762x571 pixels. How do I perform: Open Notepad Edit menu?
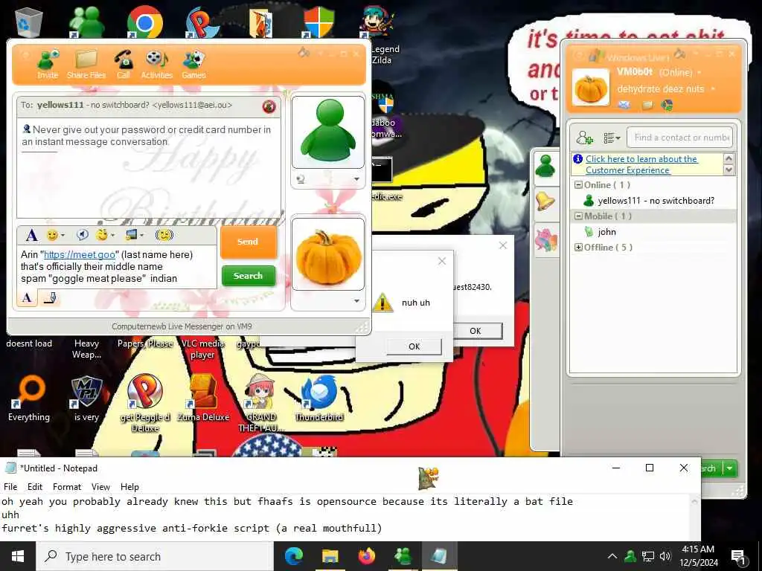pyautogui.click(x=34, y=486)
